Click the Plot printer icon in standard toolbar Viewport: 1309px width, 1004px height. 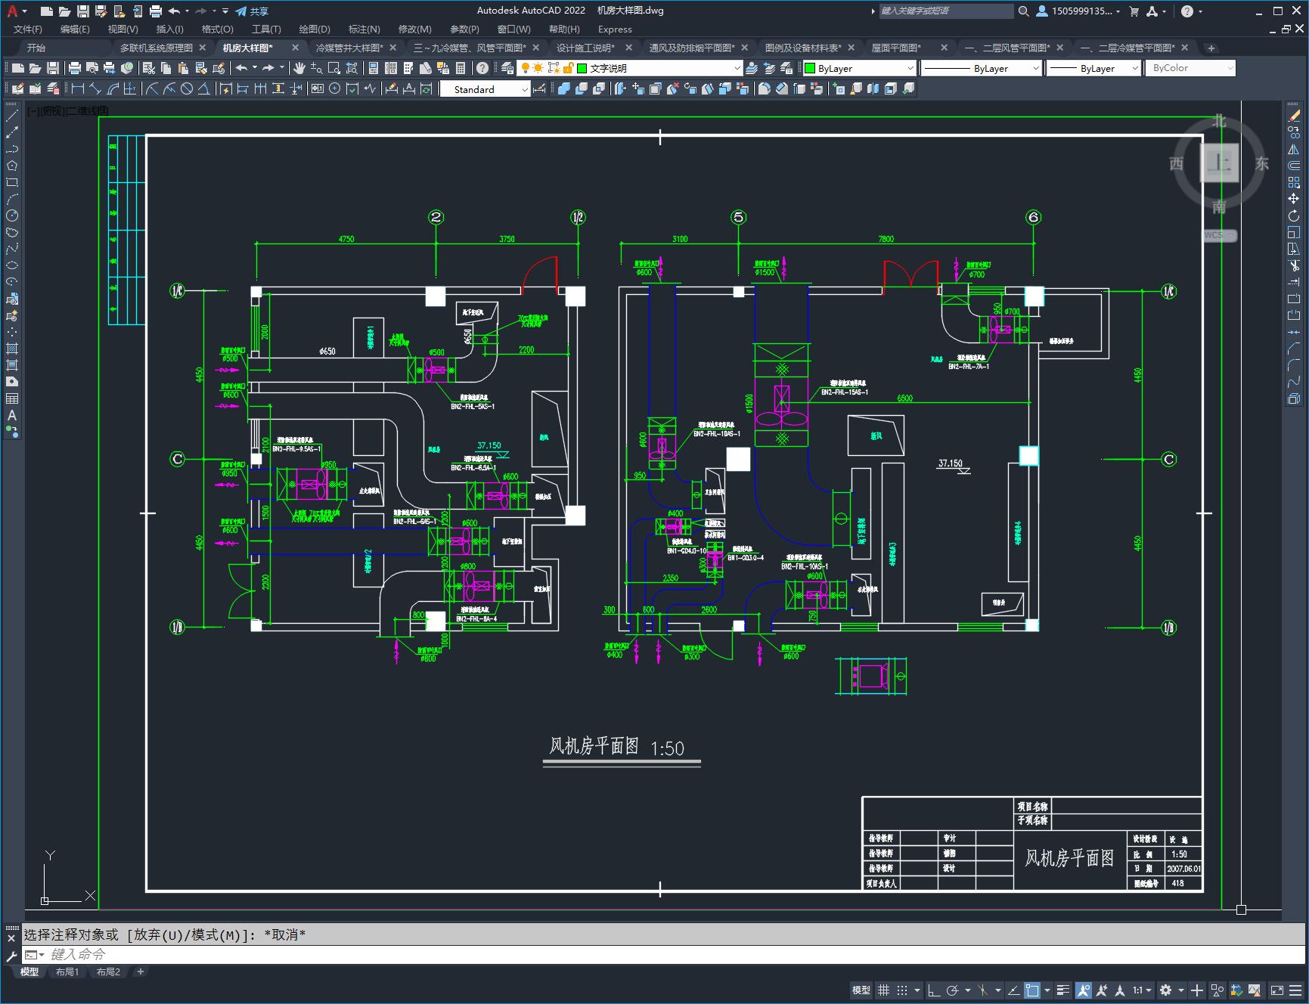pyautogui.click(x=75, y=68)
